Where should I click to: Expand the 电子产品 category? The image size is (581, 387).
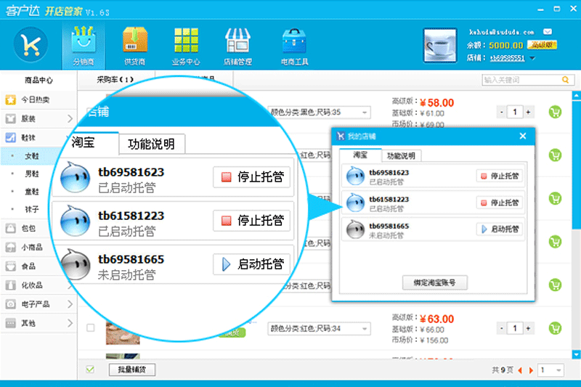pos(38,304)
